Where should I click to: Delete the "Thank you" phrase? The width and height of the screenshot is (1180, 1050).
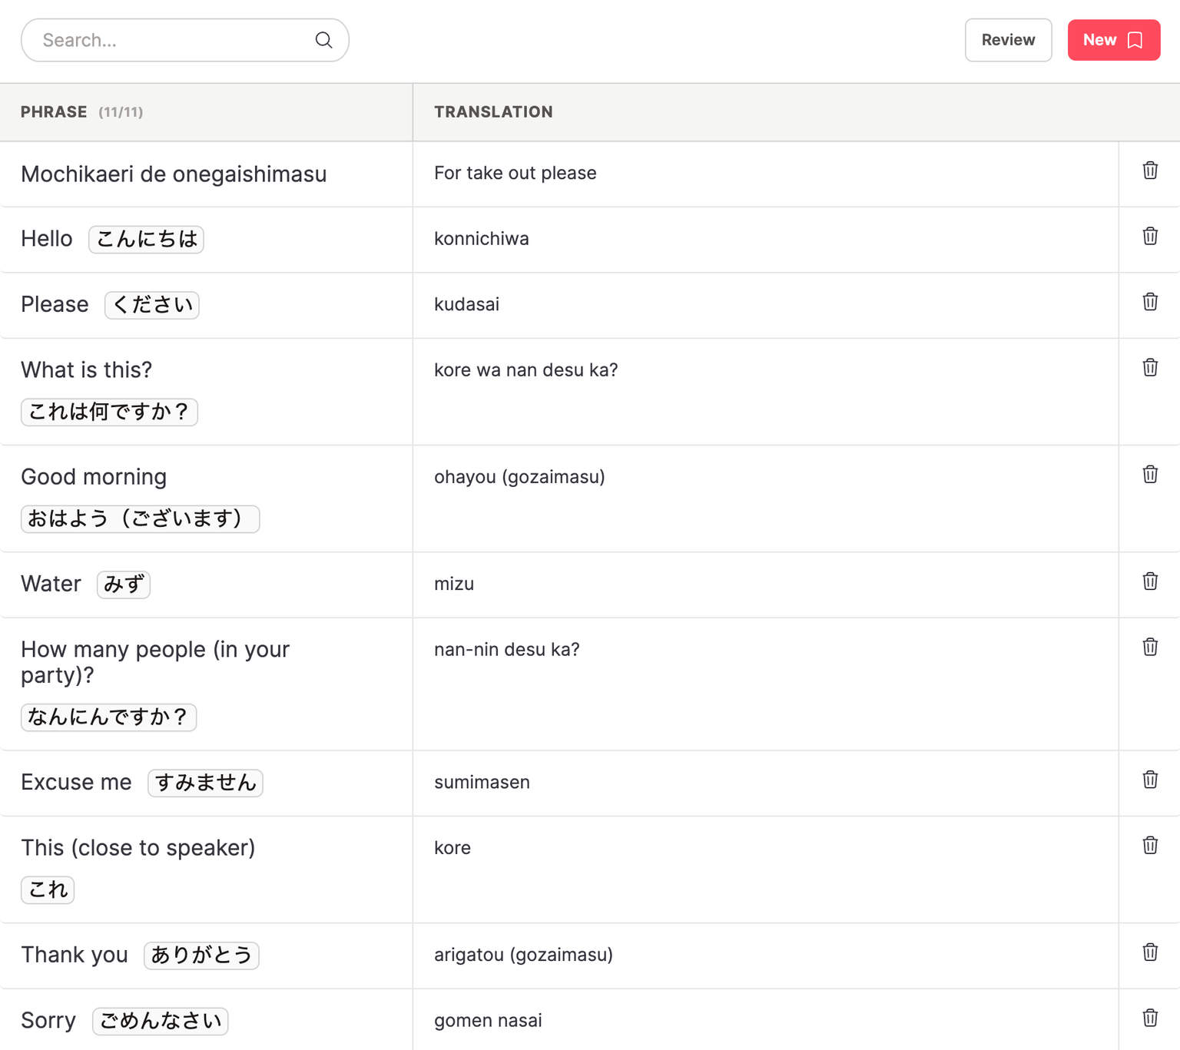(1149, 952)
